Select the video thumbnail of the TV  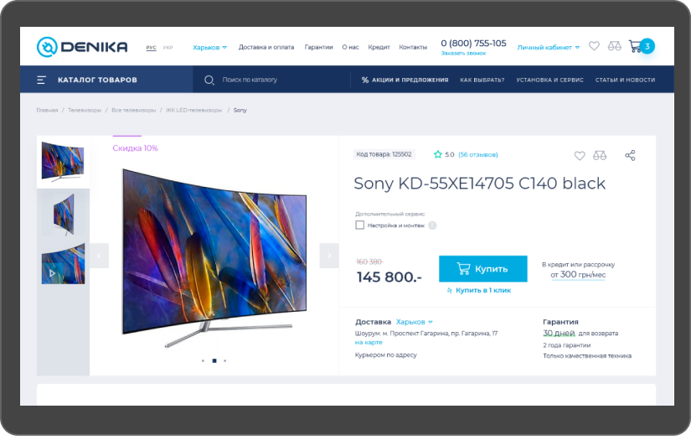click(x=63, y=265)
